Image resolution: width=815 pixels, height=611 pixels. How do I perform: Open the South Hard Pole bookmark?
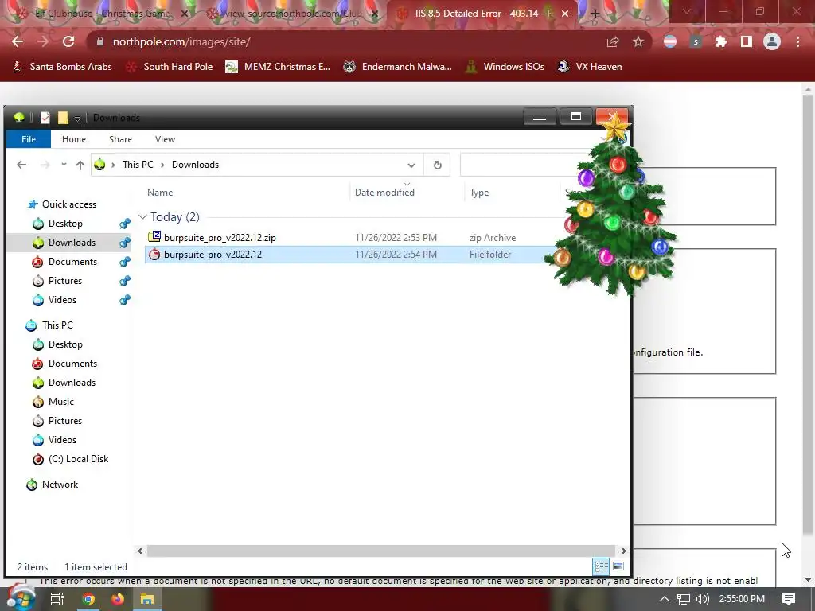point(170,67)
